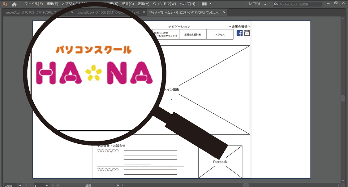This screenshot has width=348, height=187.
Task: Click the arrange documents grid icon
Action: [x=204, y=4]
